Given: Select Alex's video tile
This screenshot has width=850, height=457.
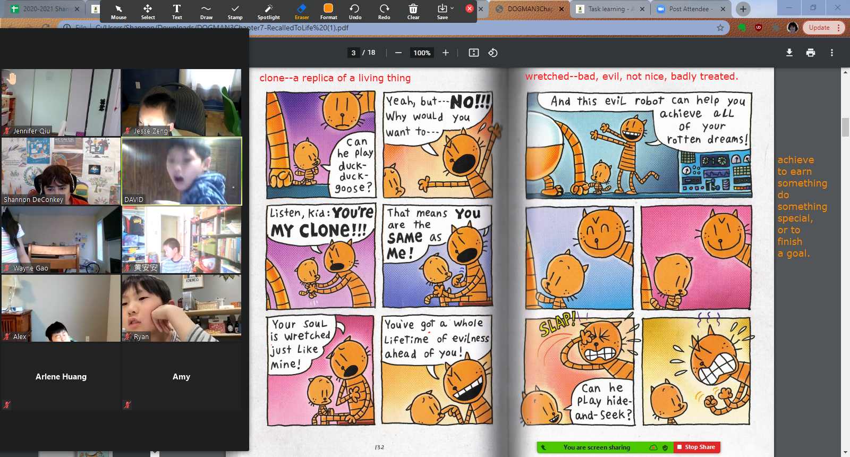Looking at the screenshot, I should [x=61, y=308].
